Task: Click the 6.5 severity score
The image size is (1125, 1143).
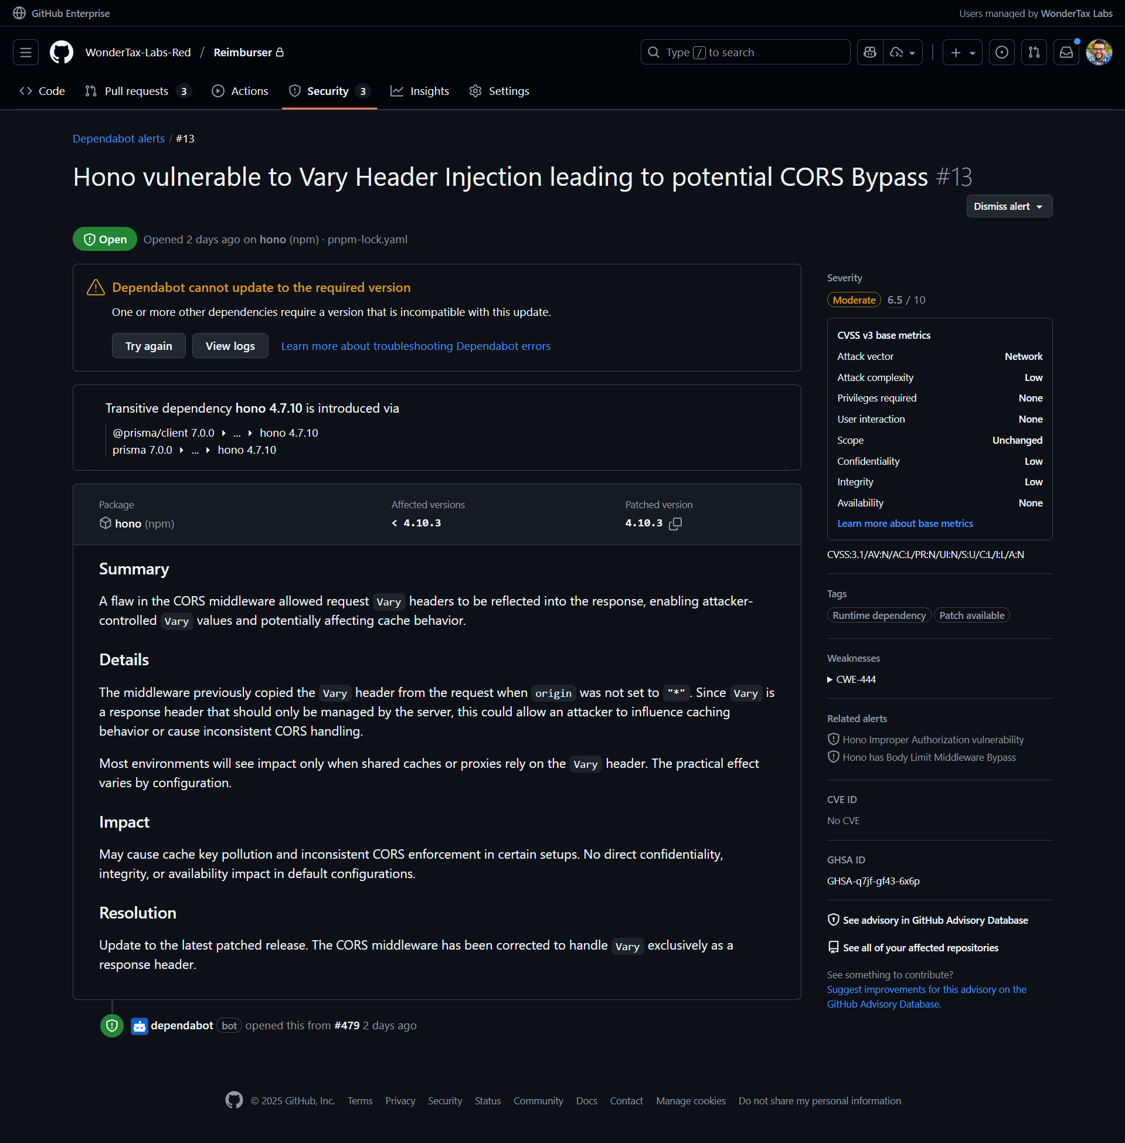Action: [x=895, y=300]
